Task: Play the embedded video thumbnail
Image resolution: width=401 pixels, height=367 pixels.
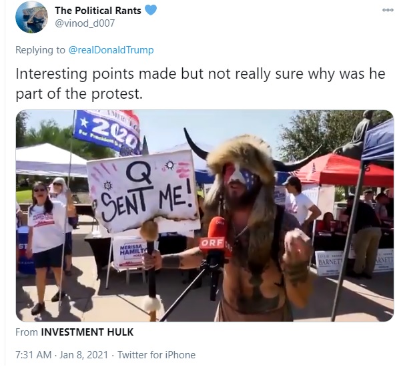Action: (205, 216)
